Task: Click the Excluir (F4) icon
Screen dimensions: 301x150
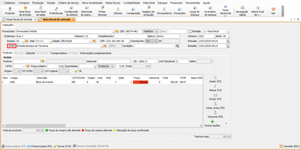Action: click(x=215, y=95)
